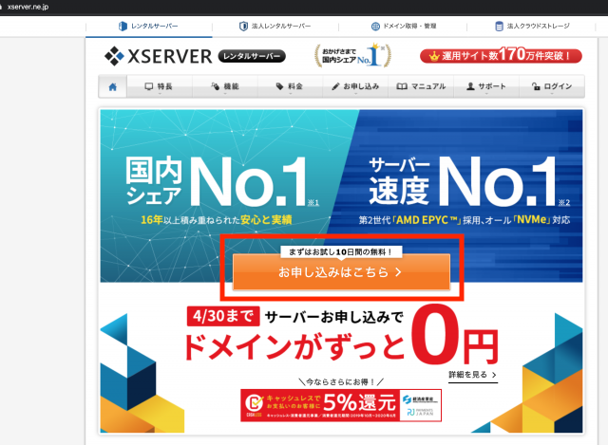
Task: Click the キャッシュレス5%還元 banner
Action: (341, 405)
